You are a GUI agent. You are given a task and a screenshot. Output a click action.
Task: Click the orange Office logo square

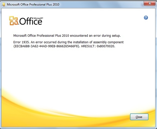click(13, 21)
